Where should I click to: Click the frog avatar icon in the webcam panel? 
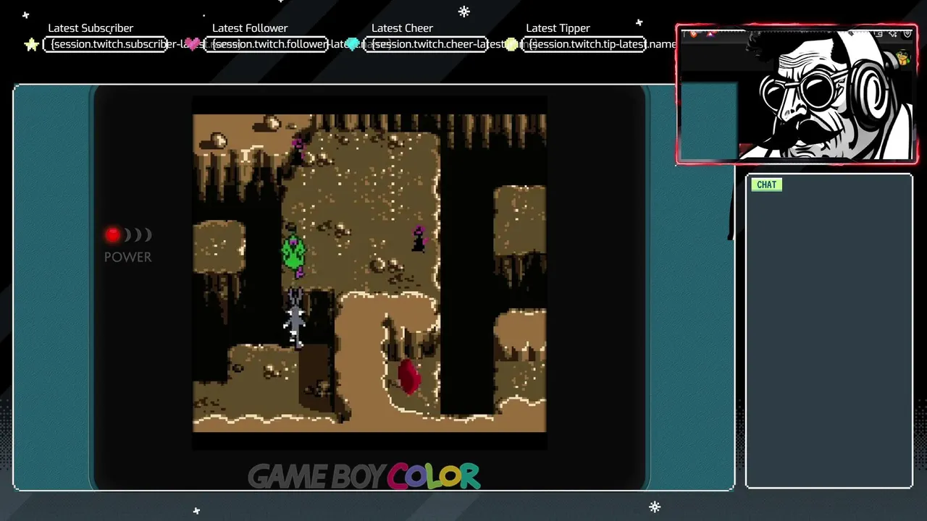[902, 57]
